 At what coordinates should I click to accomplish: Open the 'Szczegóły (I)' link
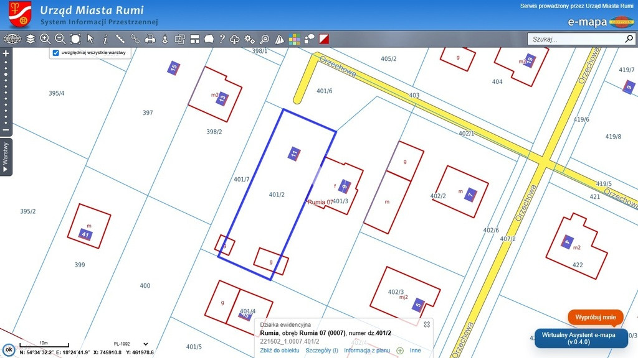(322, 351)
